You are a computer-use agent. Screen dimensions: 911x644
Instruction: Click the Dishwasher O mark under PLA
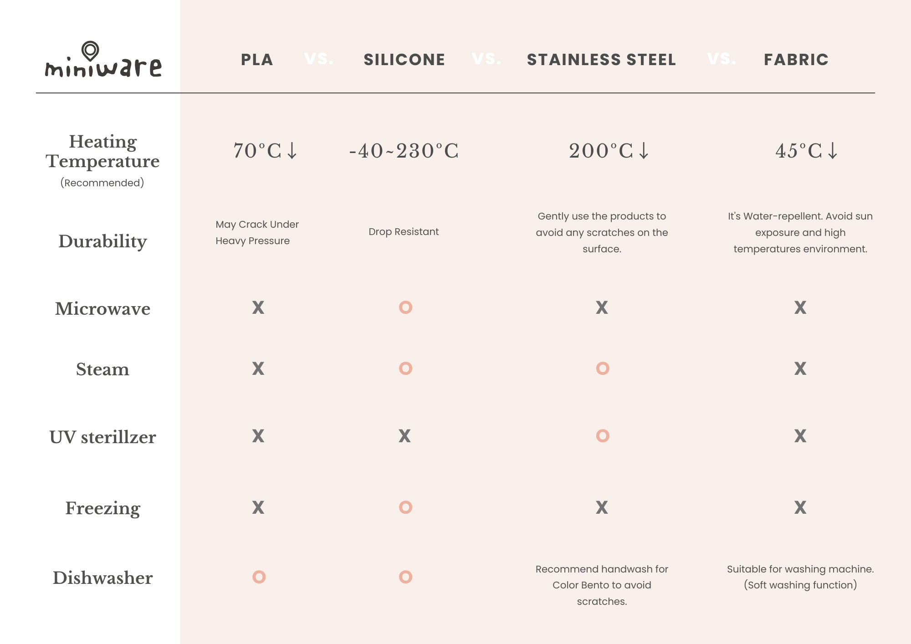coord(259,577)
